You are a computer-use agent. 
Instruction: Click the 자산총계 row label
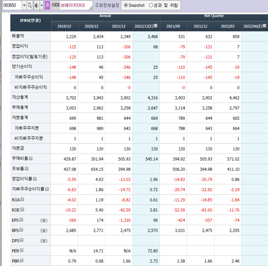point(20,97)
